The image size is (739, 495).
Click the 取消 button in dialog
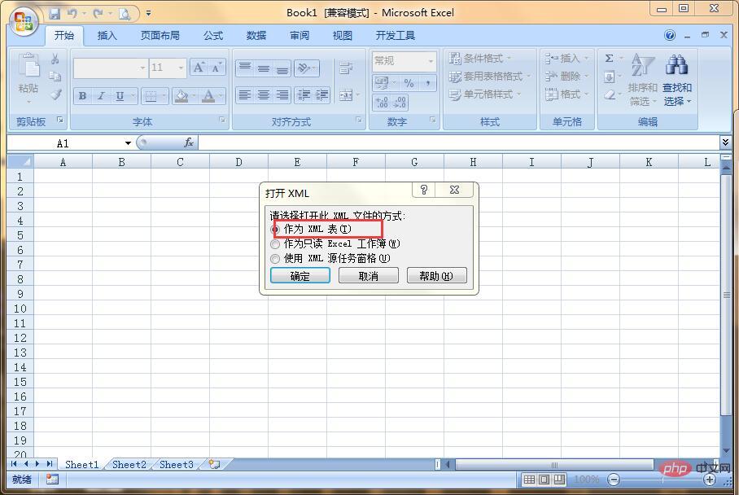369,276
